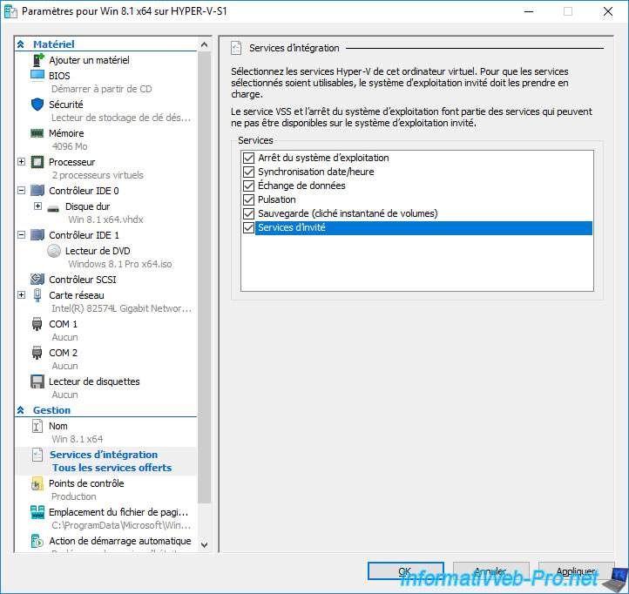The height and width of the screenshot is (594, 629).
Task: Click the Points de contrôle icon
Action: [37, 483]
